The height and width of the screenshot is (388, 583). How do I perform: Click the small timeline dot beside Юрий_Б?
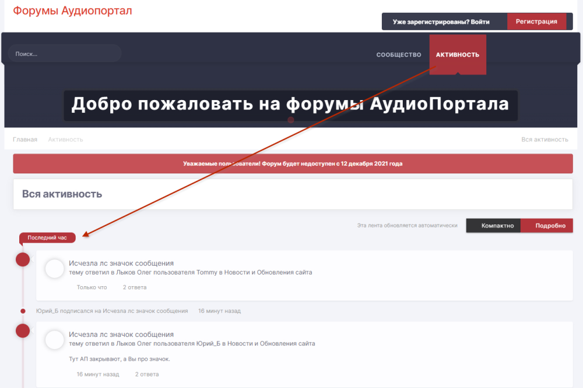(23, 311)
